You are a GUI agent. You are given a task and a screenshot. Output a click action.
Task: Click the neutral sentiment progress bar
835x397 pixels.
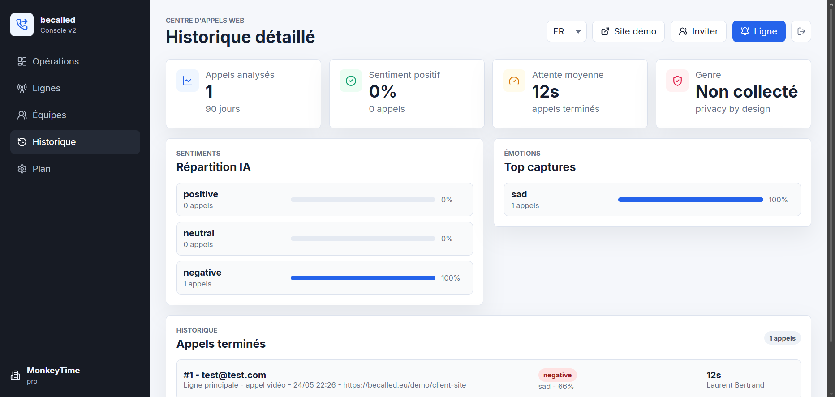(x=363, y=239)
